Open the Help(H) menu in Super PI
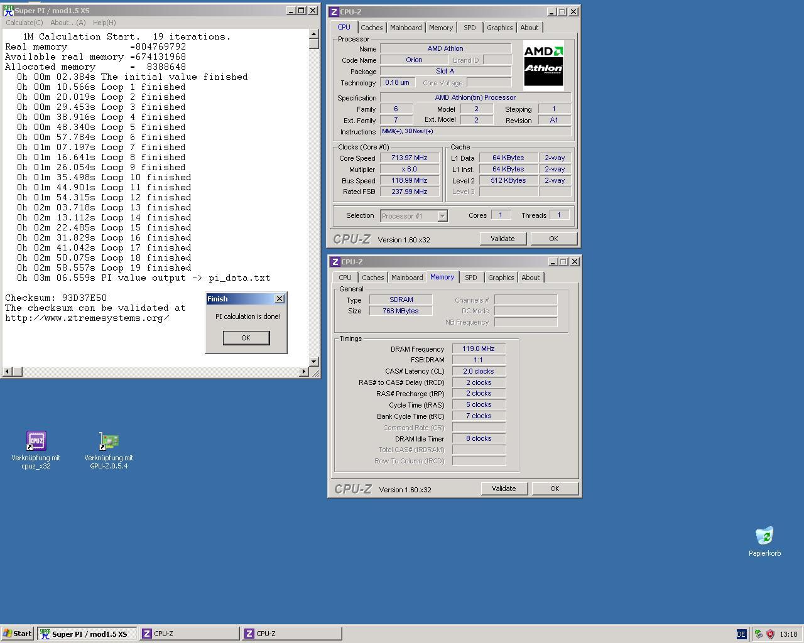Viewport: 804px width, 643px height. (x=104, y=23)
